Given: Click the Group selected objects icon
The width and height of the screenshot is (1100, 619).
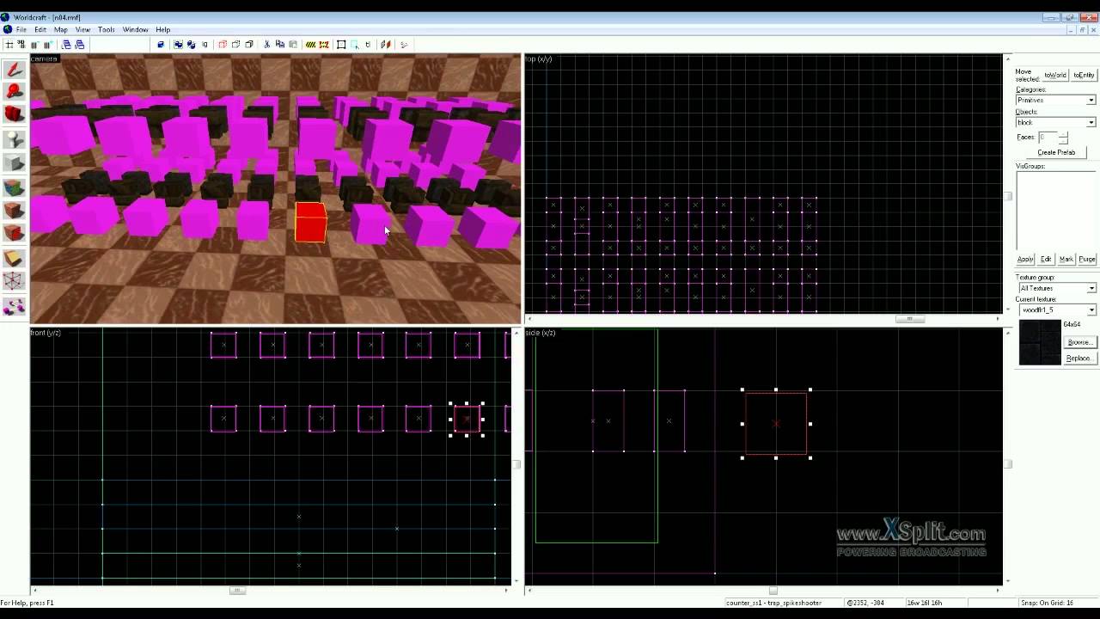Looking at the screenshot, I should coord(178,45).
